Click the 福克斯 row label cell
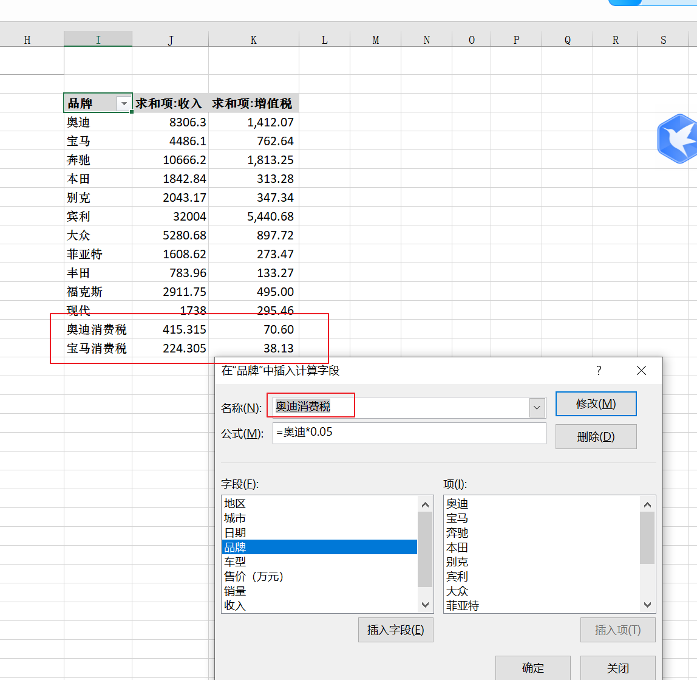Image resolution: width=697 pixels, height=680 pixels. coord(98,292)
